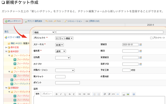This screenshot has height=104, width=166.
Task: Collapse the 詳細設計 tree node
Action: click(6, 88)
